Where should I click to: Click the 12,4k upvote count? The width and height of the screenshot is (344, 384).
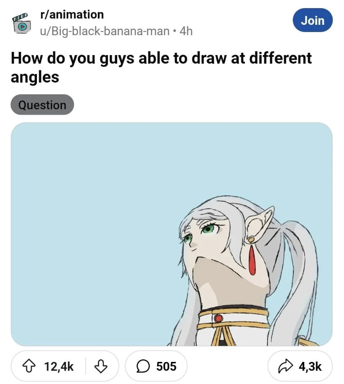pyautogui.click(x=59, y=366)
